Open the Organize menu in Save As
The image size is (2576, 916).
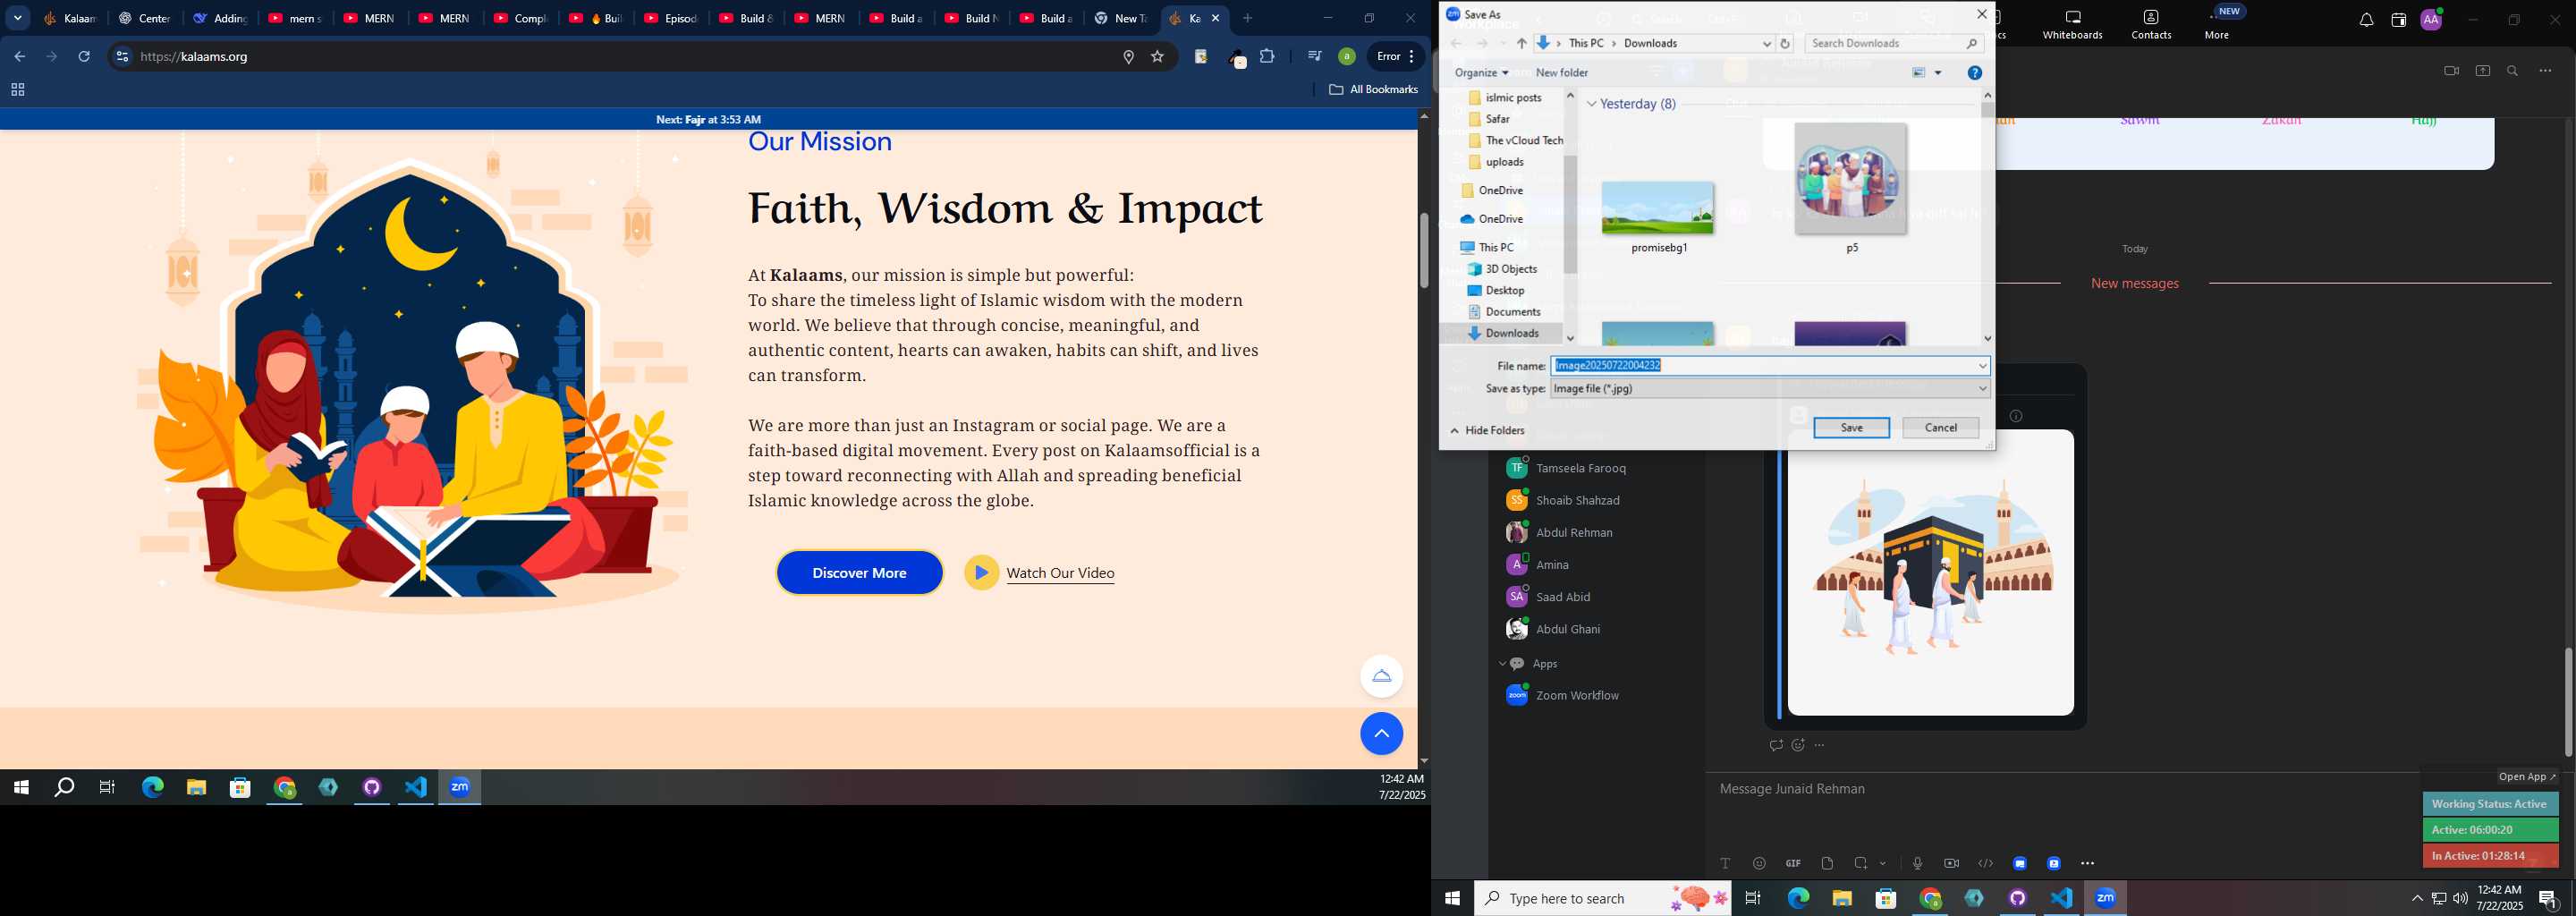point(1481,73)
